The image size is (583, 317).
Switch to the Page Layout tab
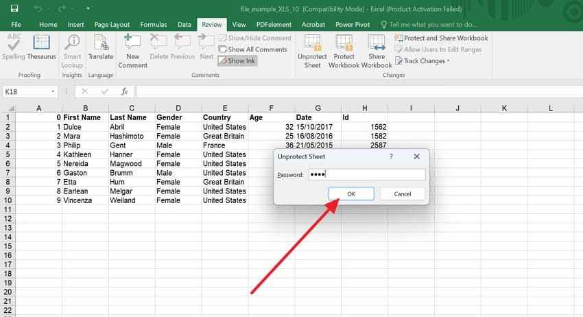tap(112, 25)
